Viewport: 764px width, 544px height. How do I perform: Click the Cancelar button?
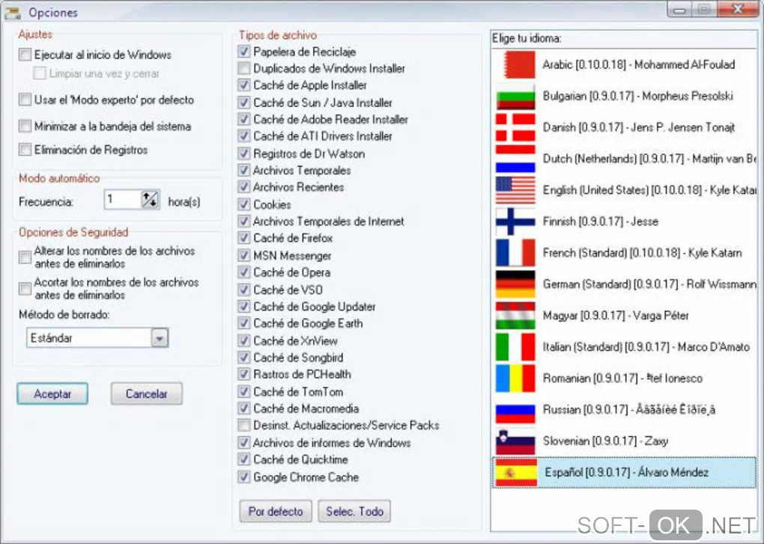pyautogui.click(x=147, y=394)
